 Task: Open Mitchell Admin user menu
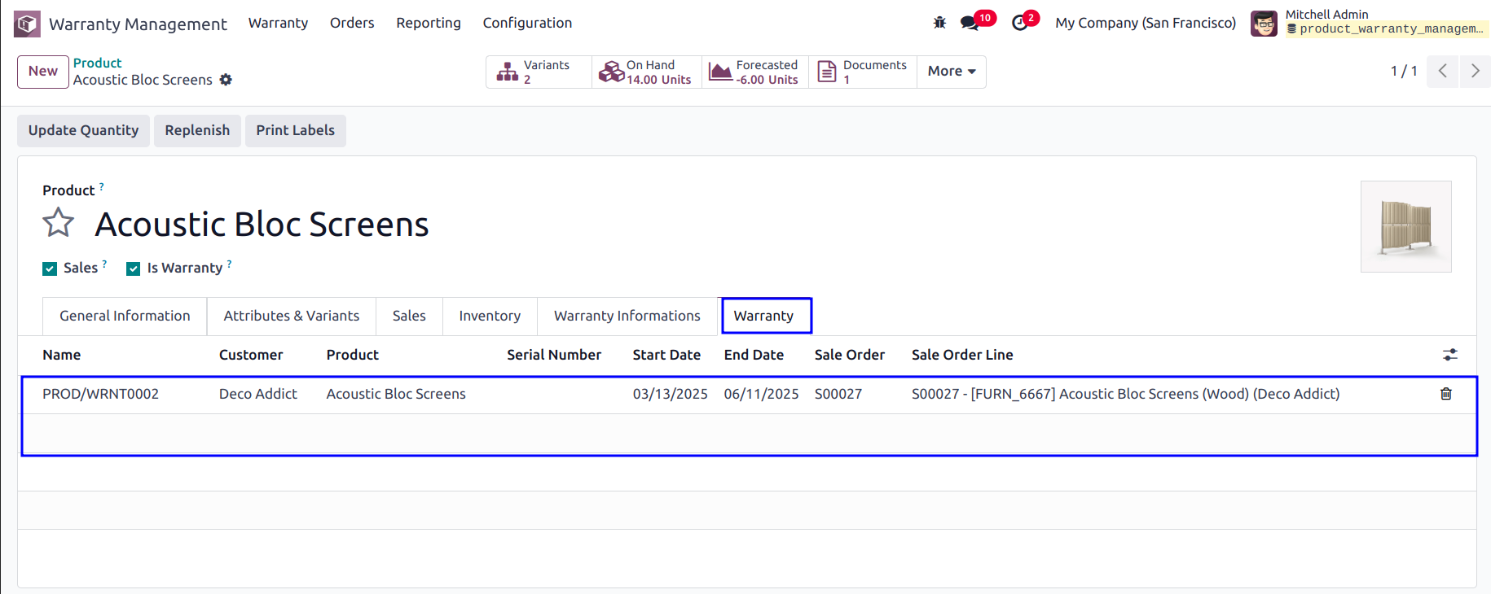point(1369,23)
